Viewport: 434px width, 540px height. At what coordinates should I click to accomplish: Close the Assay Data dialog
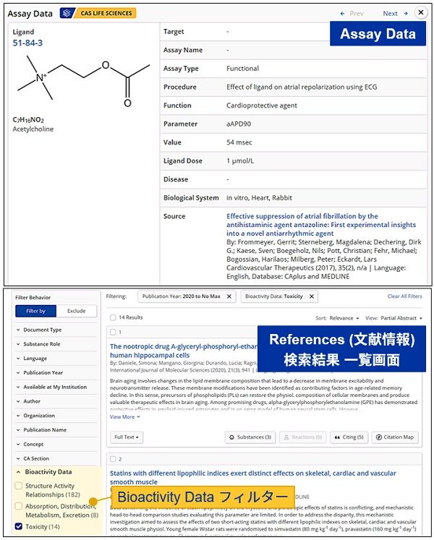[x=420, y=13]
